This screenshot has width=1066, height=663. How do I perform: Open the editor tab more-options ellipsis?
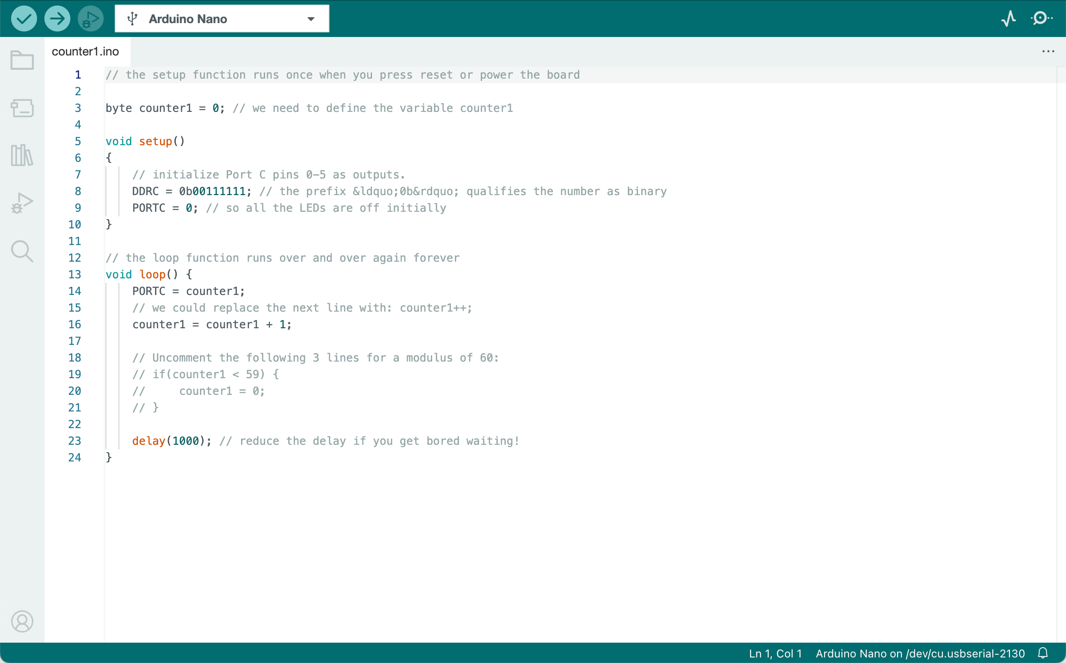coord(1048,51)
